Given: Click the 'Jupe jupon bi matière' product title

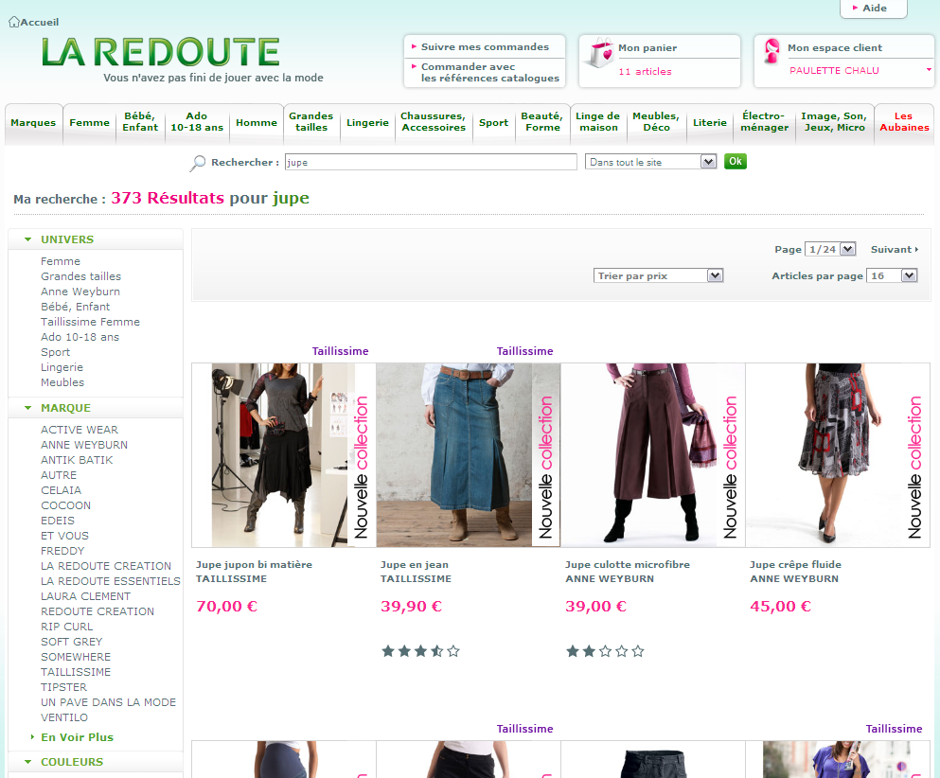Looking at the screenshot, I should pos(254,565).
